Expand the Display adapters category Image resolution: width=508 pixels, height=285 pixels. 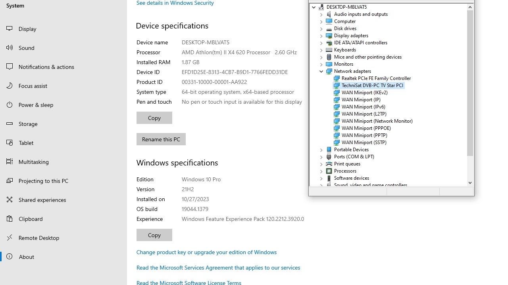tap(321, 36)
